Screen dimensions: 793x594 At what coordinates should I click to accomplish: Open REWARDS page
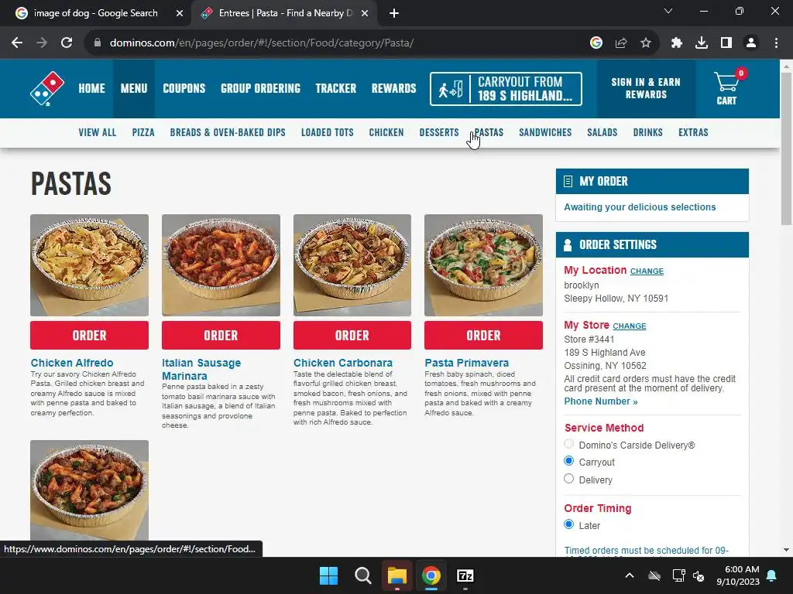[394, 88]
